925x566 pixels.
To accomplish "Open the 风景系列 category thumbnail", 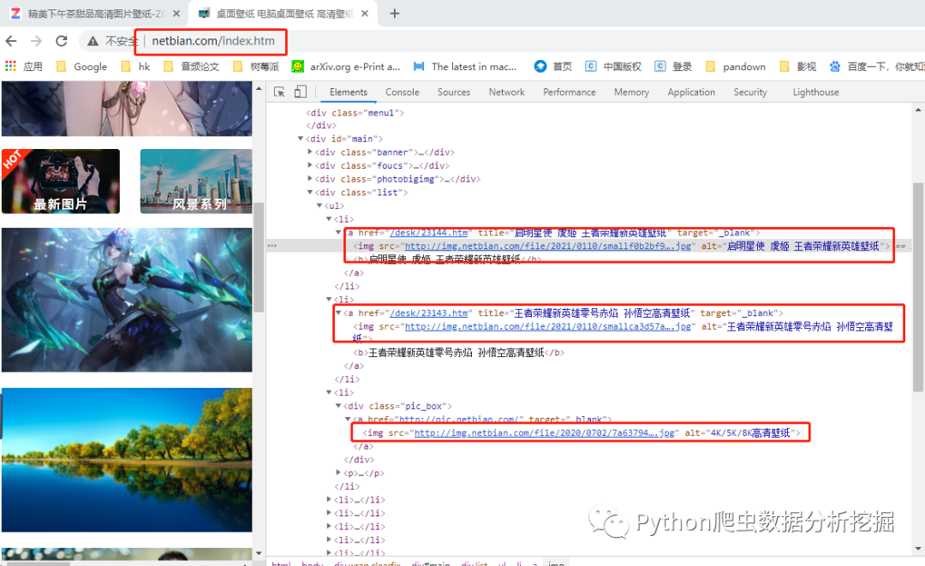I will [196, 181].
